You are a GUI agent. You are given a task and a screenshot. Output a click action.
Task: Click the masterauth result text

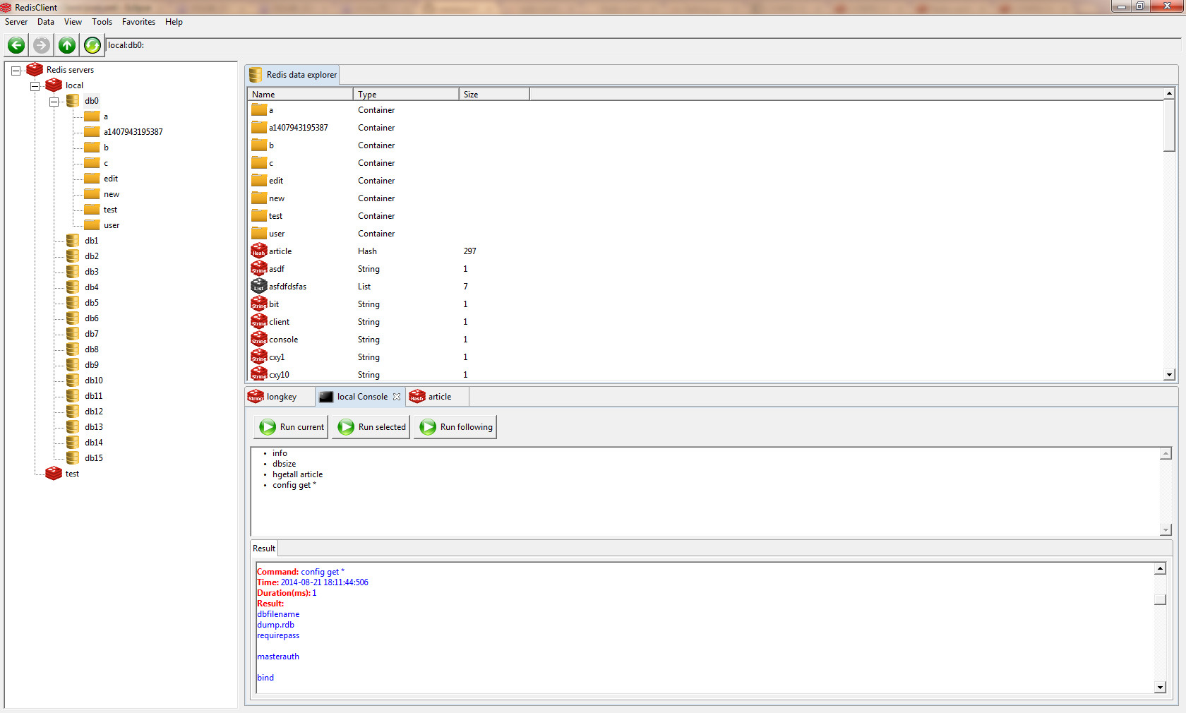coord(278,657)
